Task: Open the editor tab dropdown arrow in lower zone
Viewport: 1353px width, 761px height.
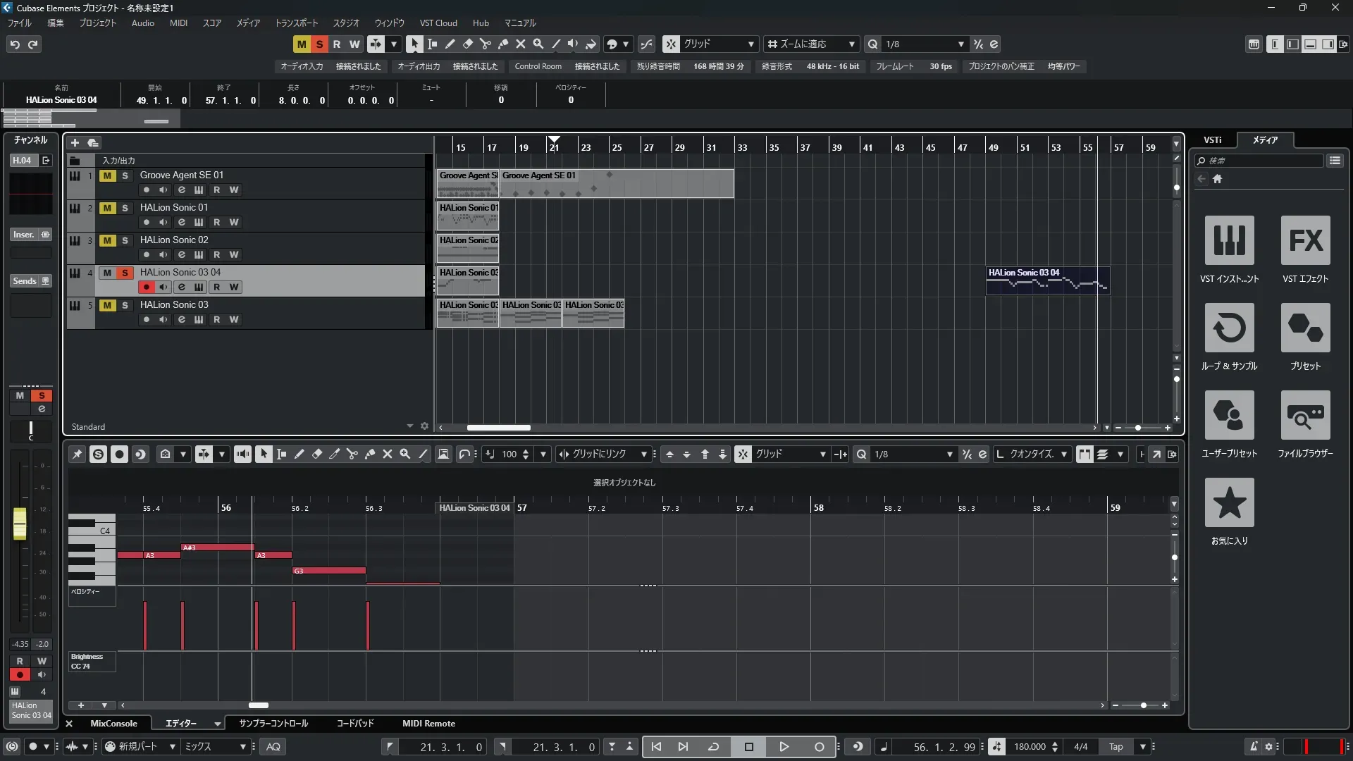Action: (x=217, y=724)
